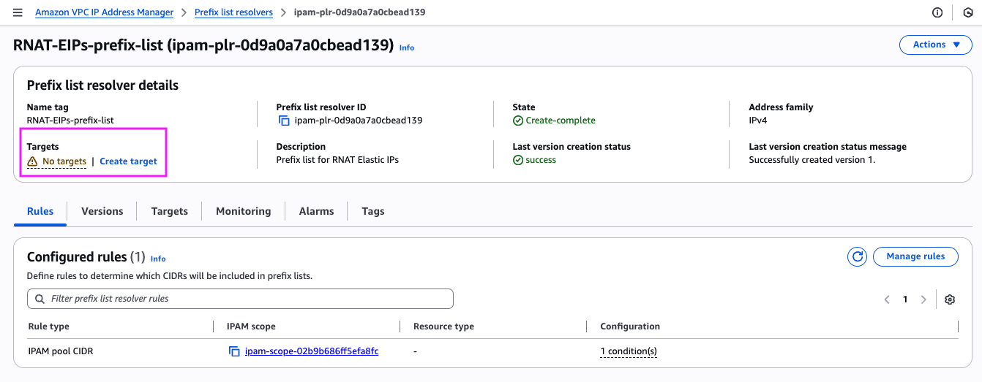
Task: Switch to the Monitoring tab
Action: pos(243,211)
